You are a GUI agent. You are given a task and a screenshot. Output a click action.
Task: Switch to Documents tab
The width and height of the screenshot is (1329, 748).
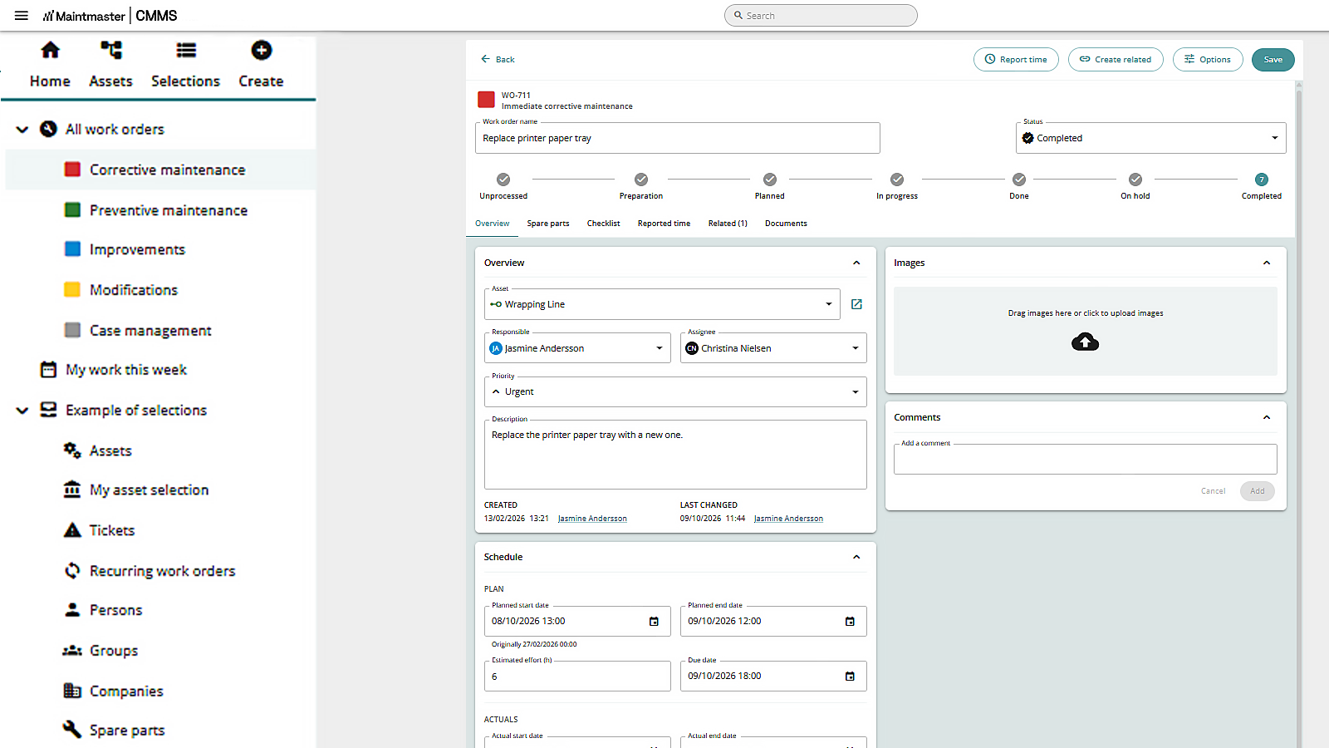786,224
